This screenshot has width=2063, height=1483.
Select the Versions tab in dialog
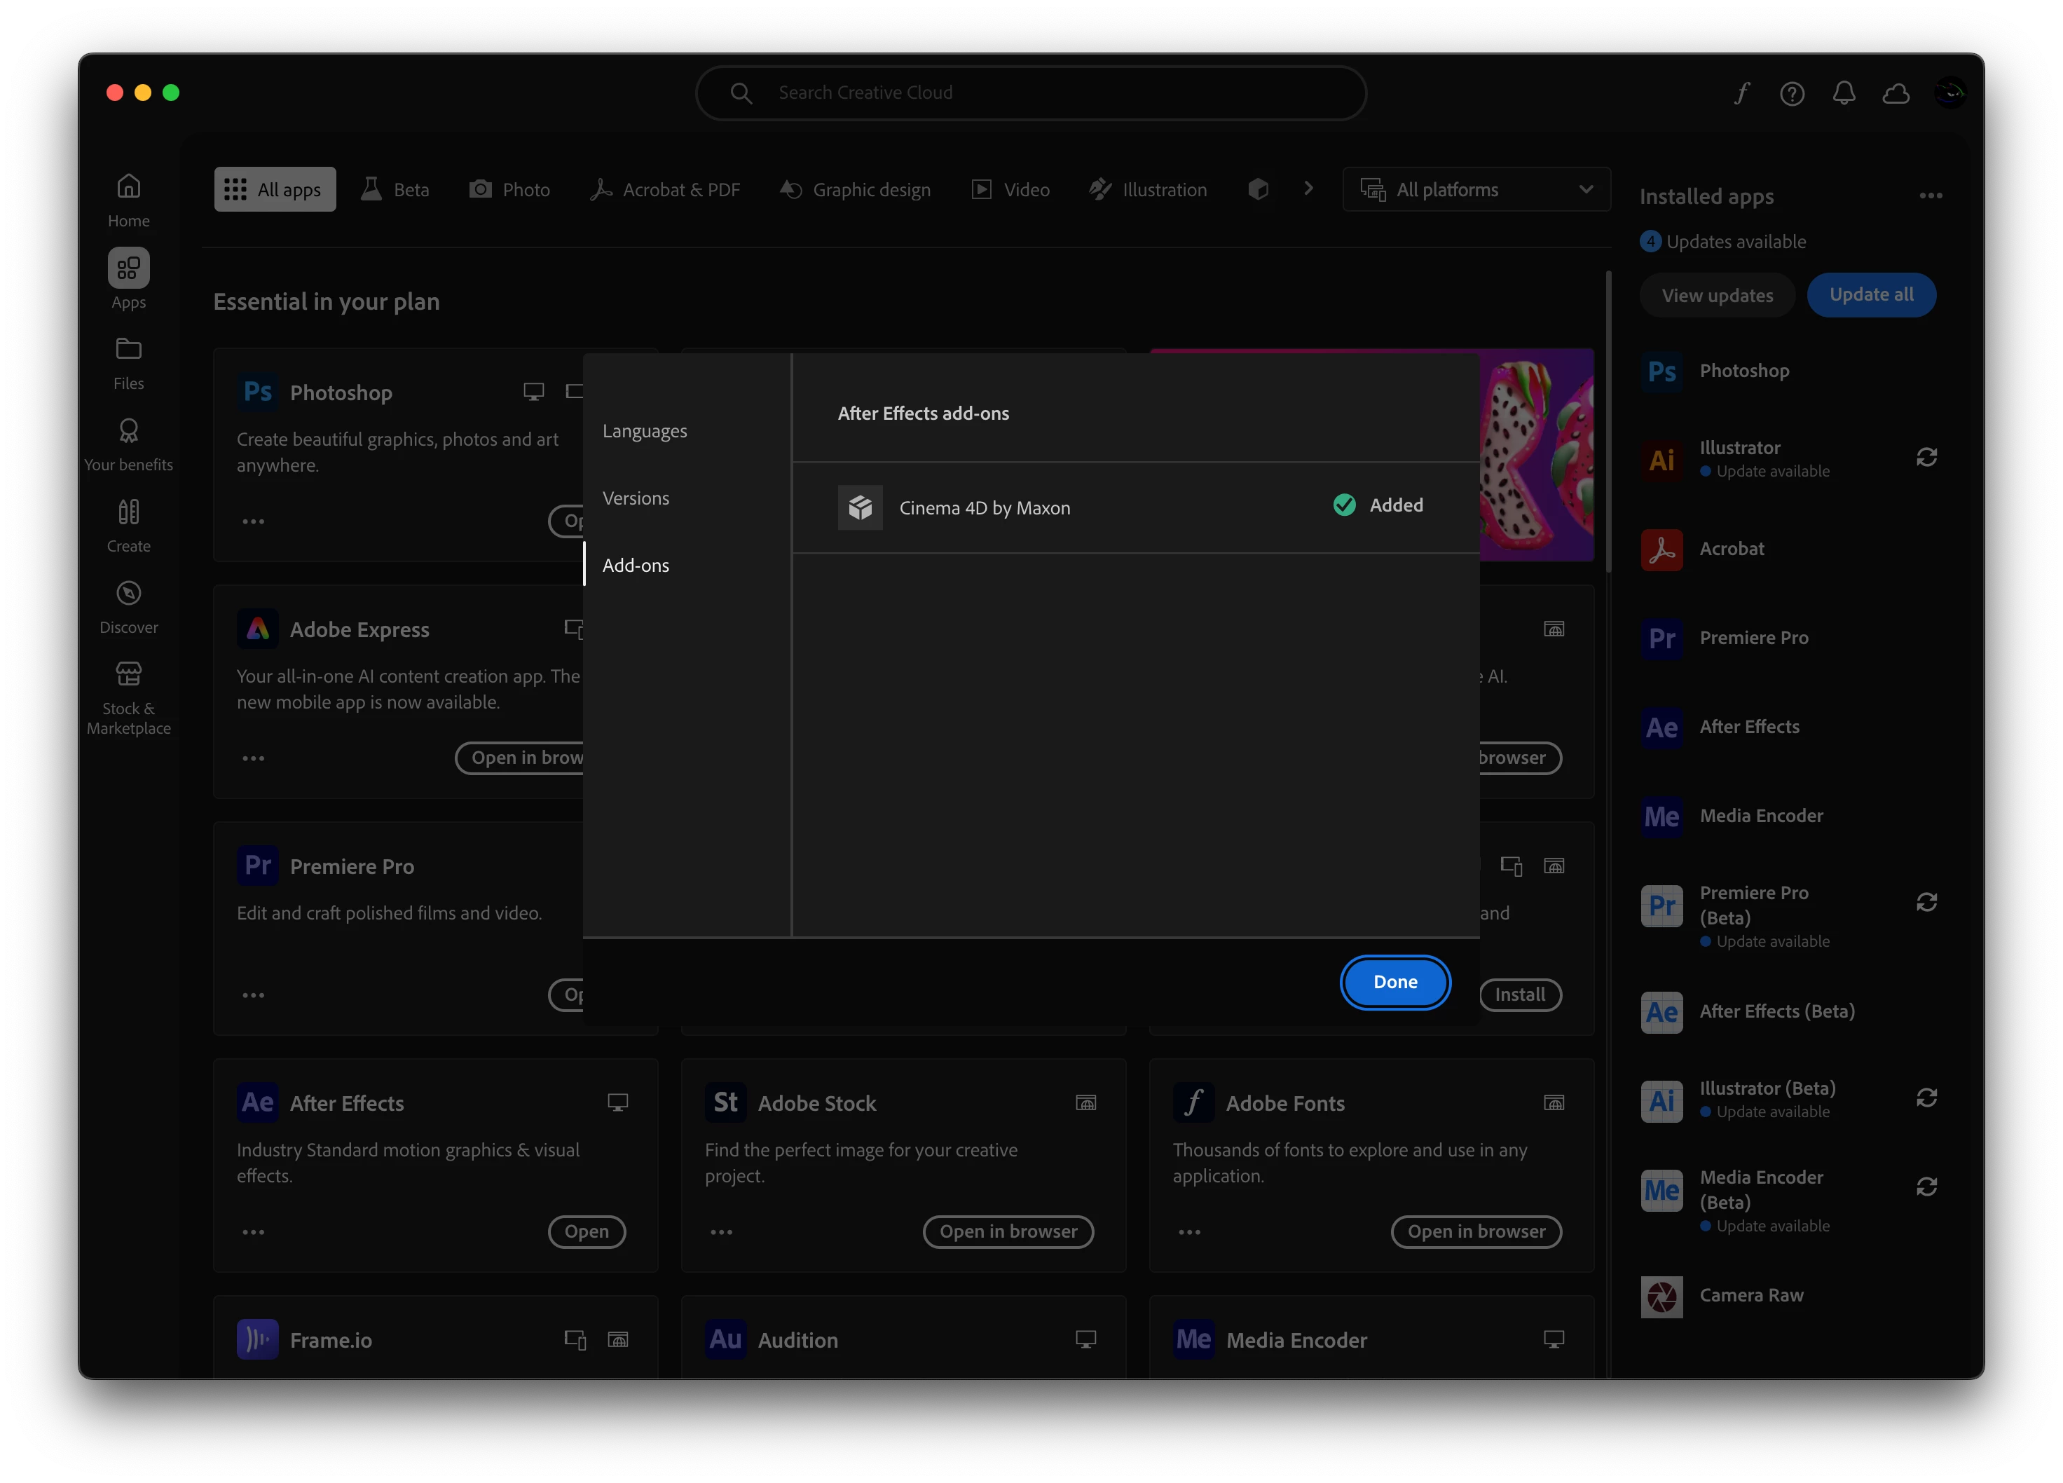(x=636, y=498)
